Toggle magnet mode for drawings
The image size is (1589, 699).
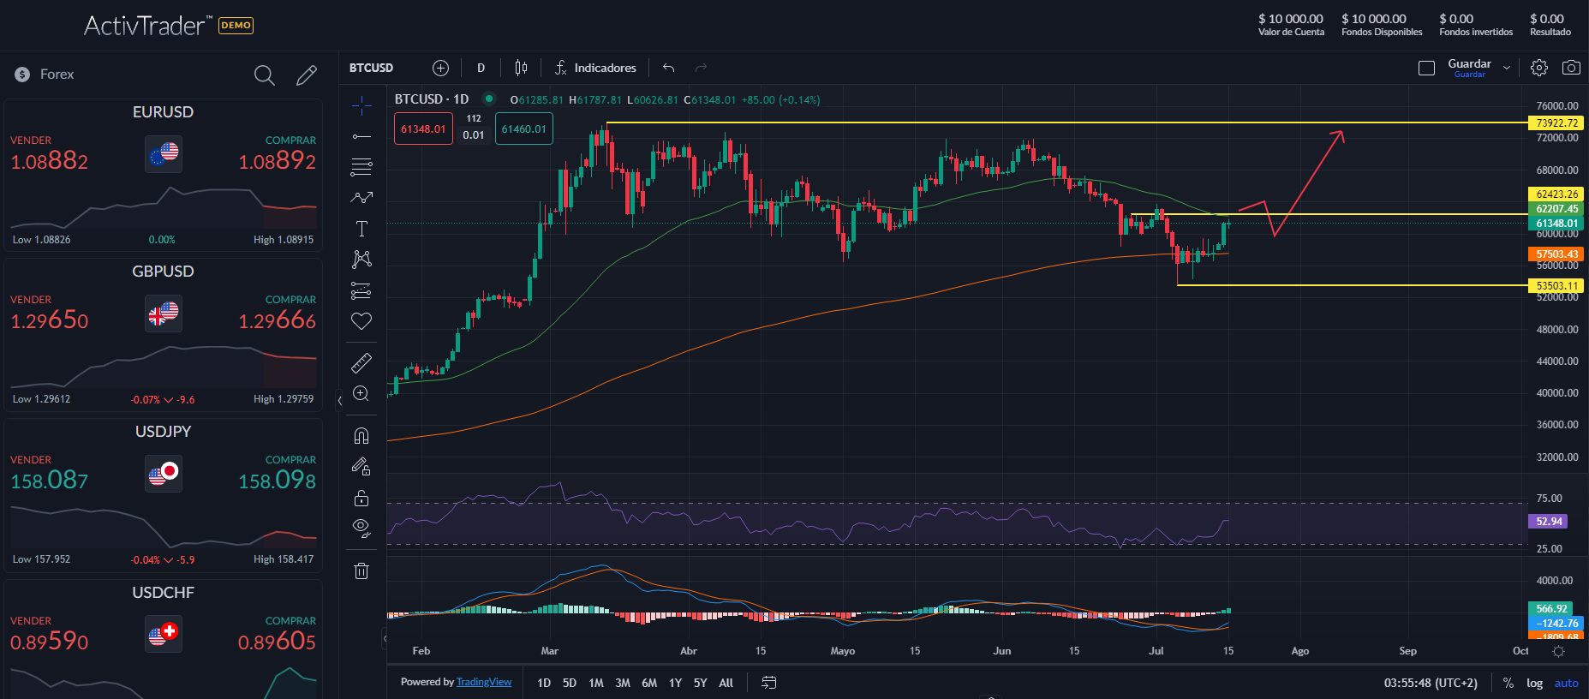click(x=361, y=436)
